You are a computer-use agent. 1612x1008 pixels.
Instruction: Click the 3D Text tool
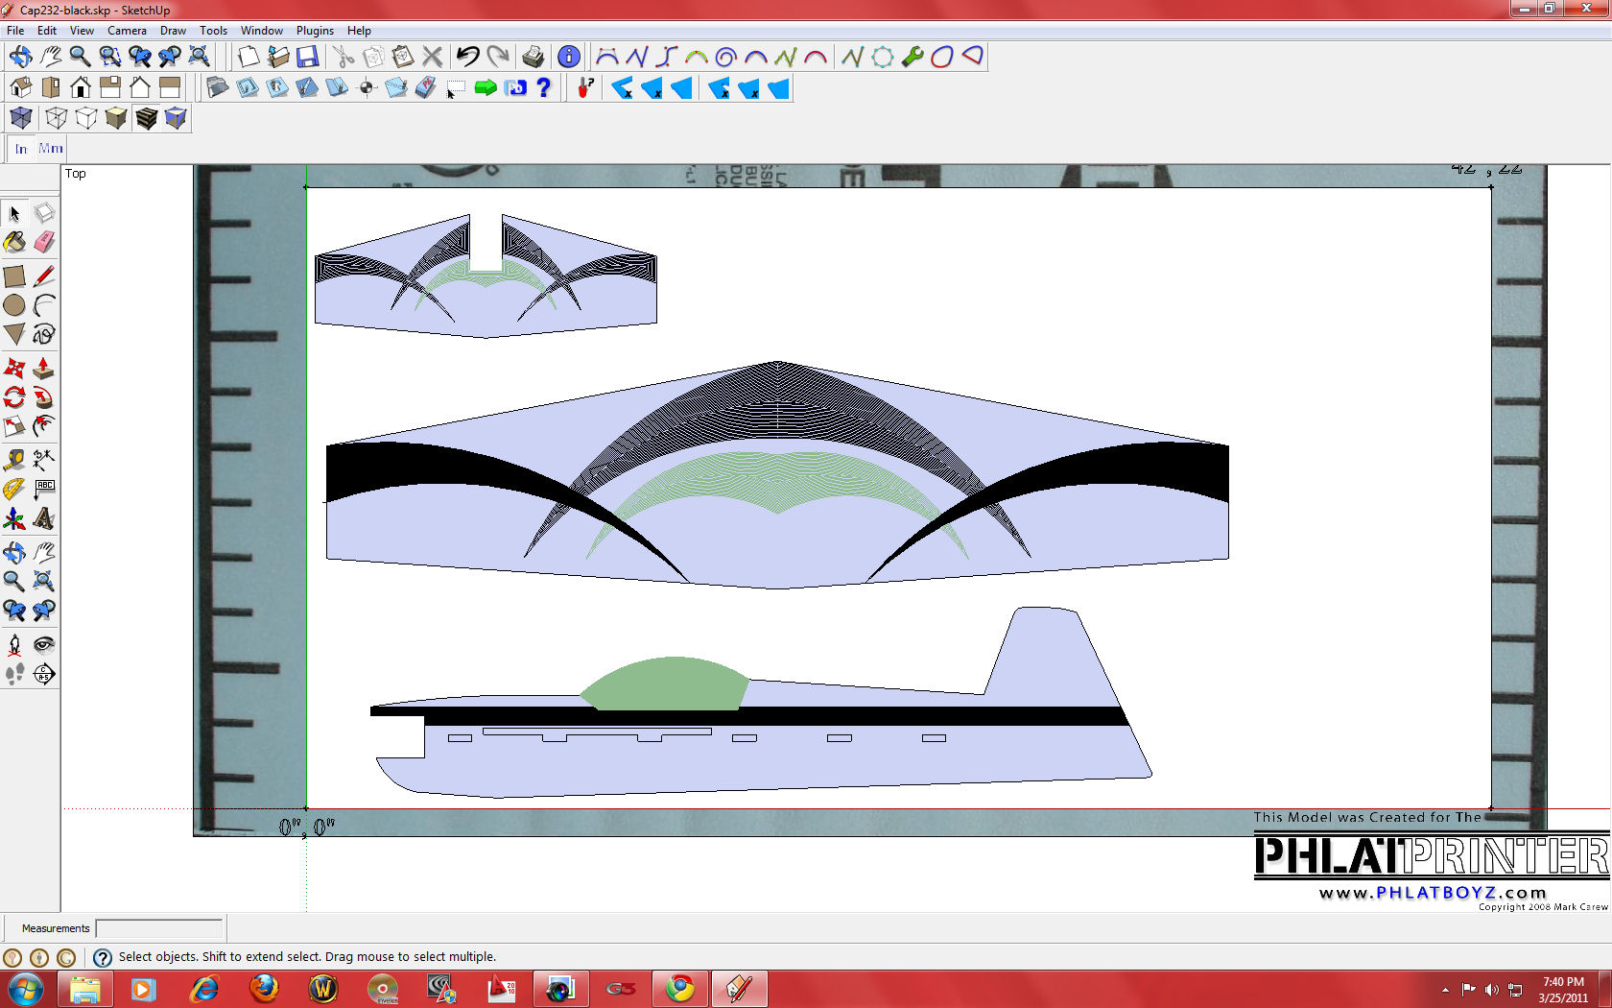coord(44,519)
